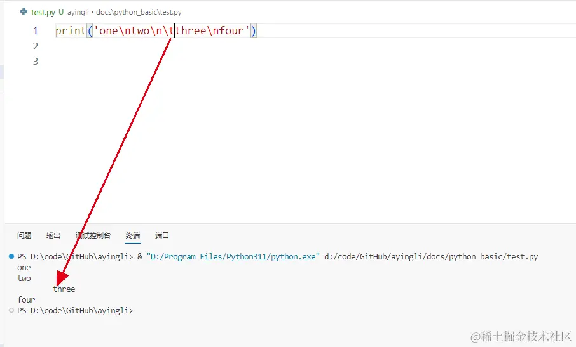576x347 pixels.
Task: Click terminal output line 'four'
Action: [x=26, y=299]
